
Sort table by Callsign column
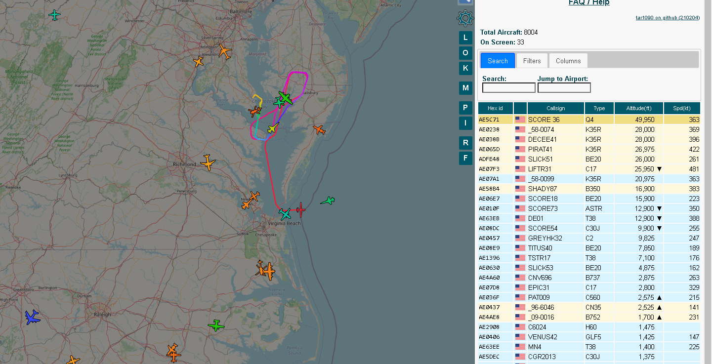click(x=556, y=108)
